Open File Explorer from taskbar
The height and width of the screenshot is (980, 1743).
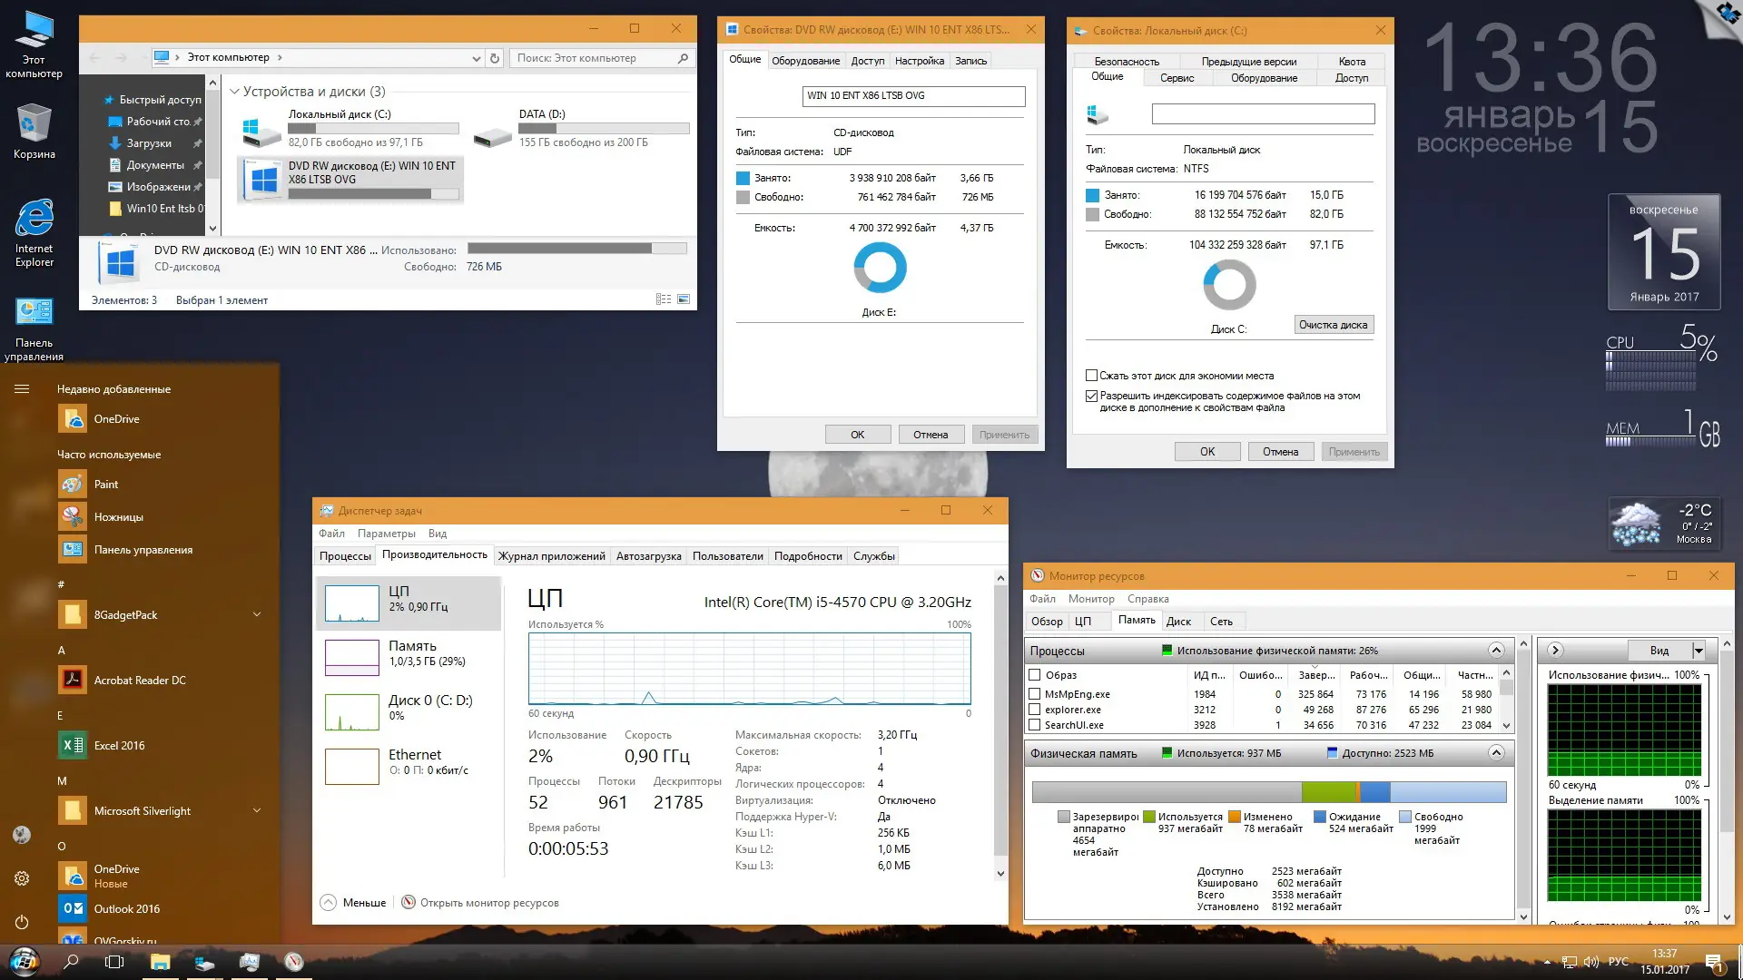161,962
